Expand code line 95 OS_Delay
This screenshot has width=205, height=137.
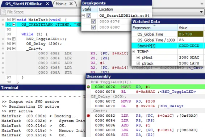[x=14, y=44]
